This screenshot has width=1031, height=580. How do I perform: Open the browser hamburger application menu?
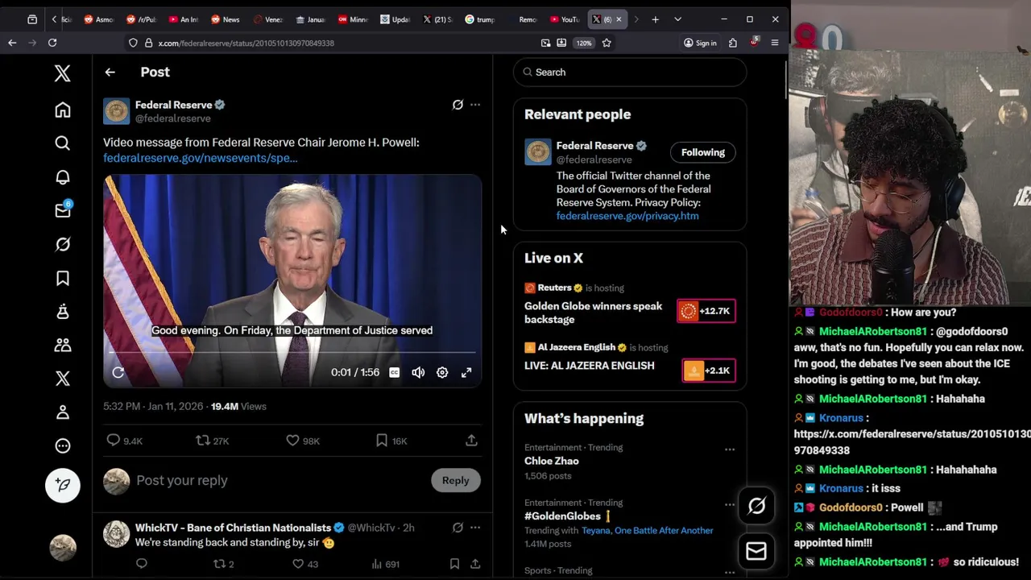click(775, 43)
